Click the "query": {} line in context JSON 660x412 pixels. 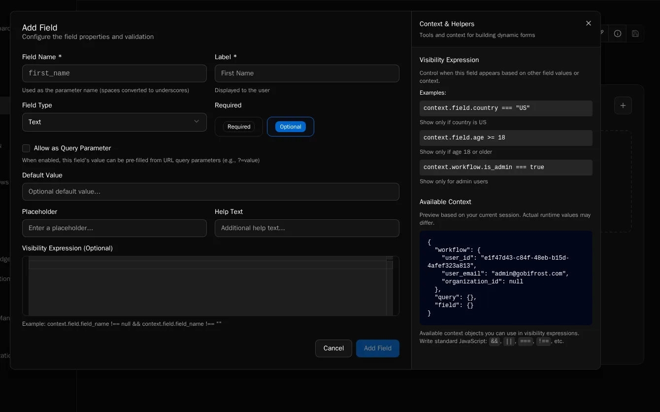point(456,298)
